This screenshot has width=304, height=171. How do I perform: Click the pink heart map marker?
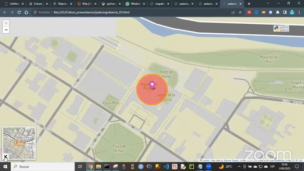pos(152,85)
